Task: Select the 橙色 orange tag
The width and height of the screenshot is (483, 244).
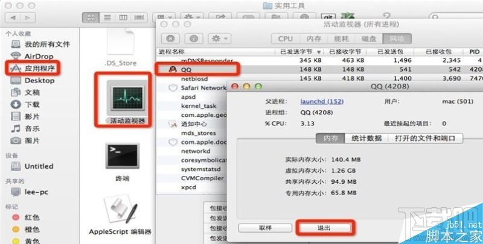Action: [26, 230]
